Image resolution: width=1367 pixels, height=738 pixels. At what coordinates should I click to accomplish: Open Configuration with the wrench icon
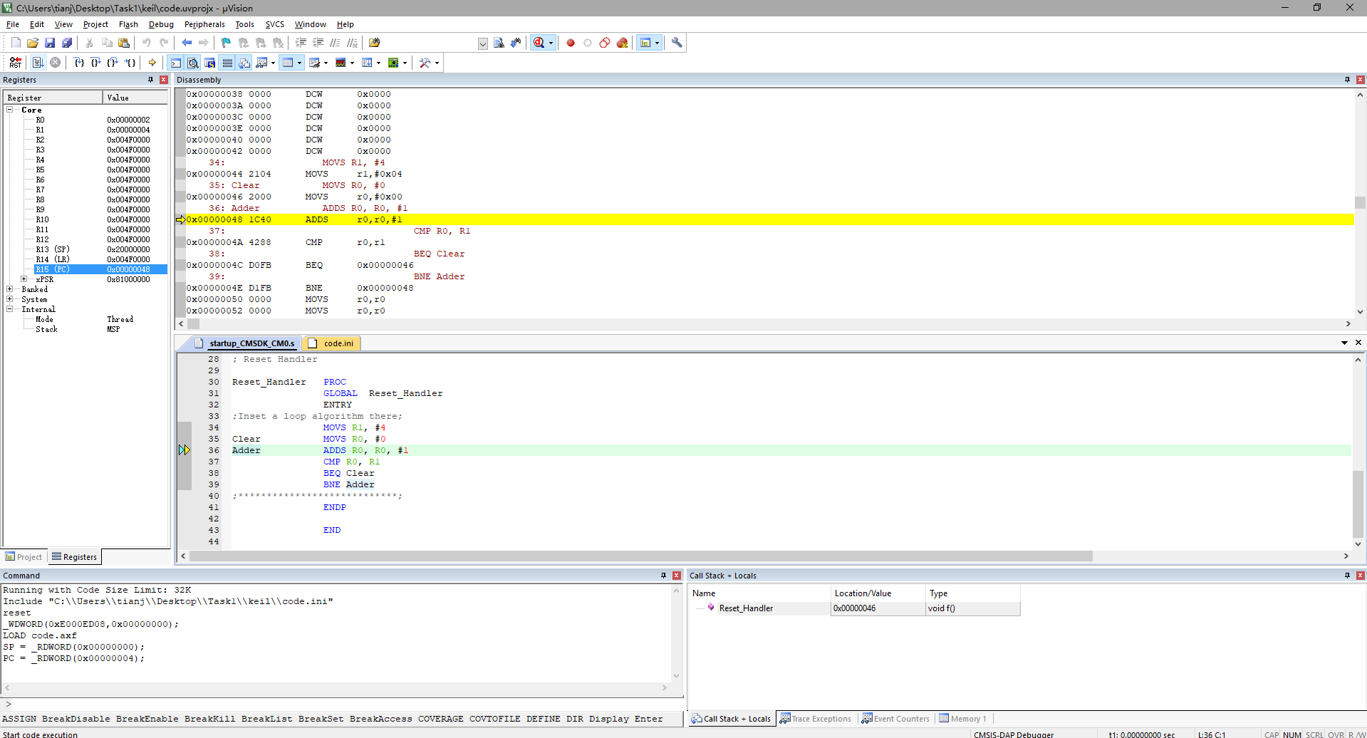click(677, 43)
